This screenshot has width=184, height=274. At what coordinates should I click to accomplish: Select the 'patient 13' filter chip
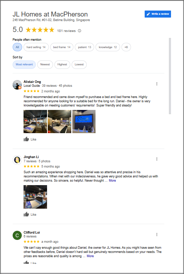pyautogui.click(x=84, y=47)
